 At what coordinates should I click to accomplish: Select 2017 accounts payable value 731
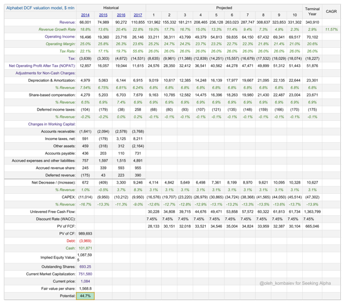click(138, 153)
